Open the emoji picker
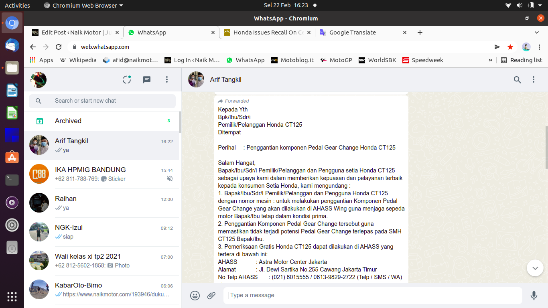Viewport: 548px width, 308px height. (x=195, y=296)
